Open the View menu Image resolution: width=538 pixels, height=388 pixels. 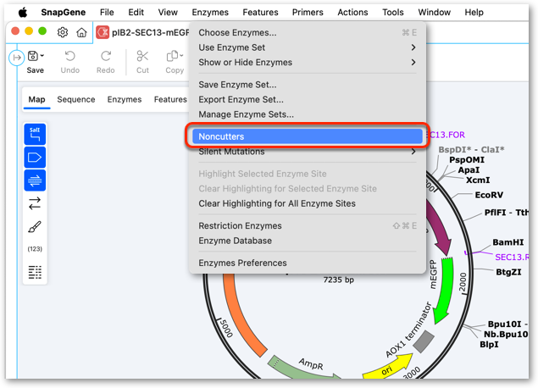(168, 13)
